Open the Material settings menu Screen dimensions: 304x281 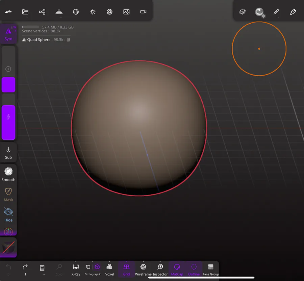click(x=76, y=12)
